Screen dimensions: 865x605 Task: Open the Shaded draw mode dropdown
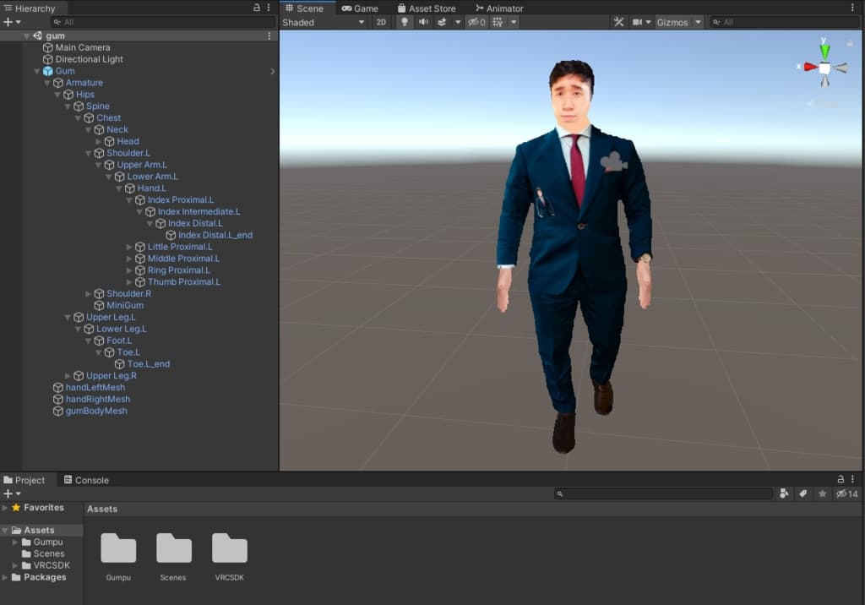(x=324, y=22)
